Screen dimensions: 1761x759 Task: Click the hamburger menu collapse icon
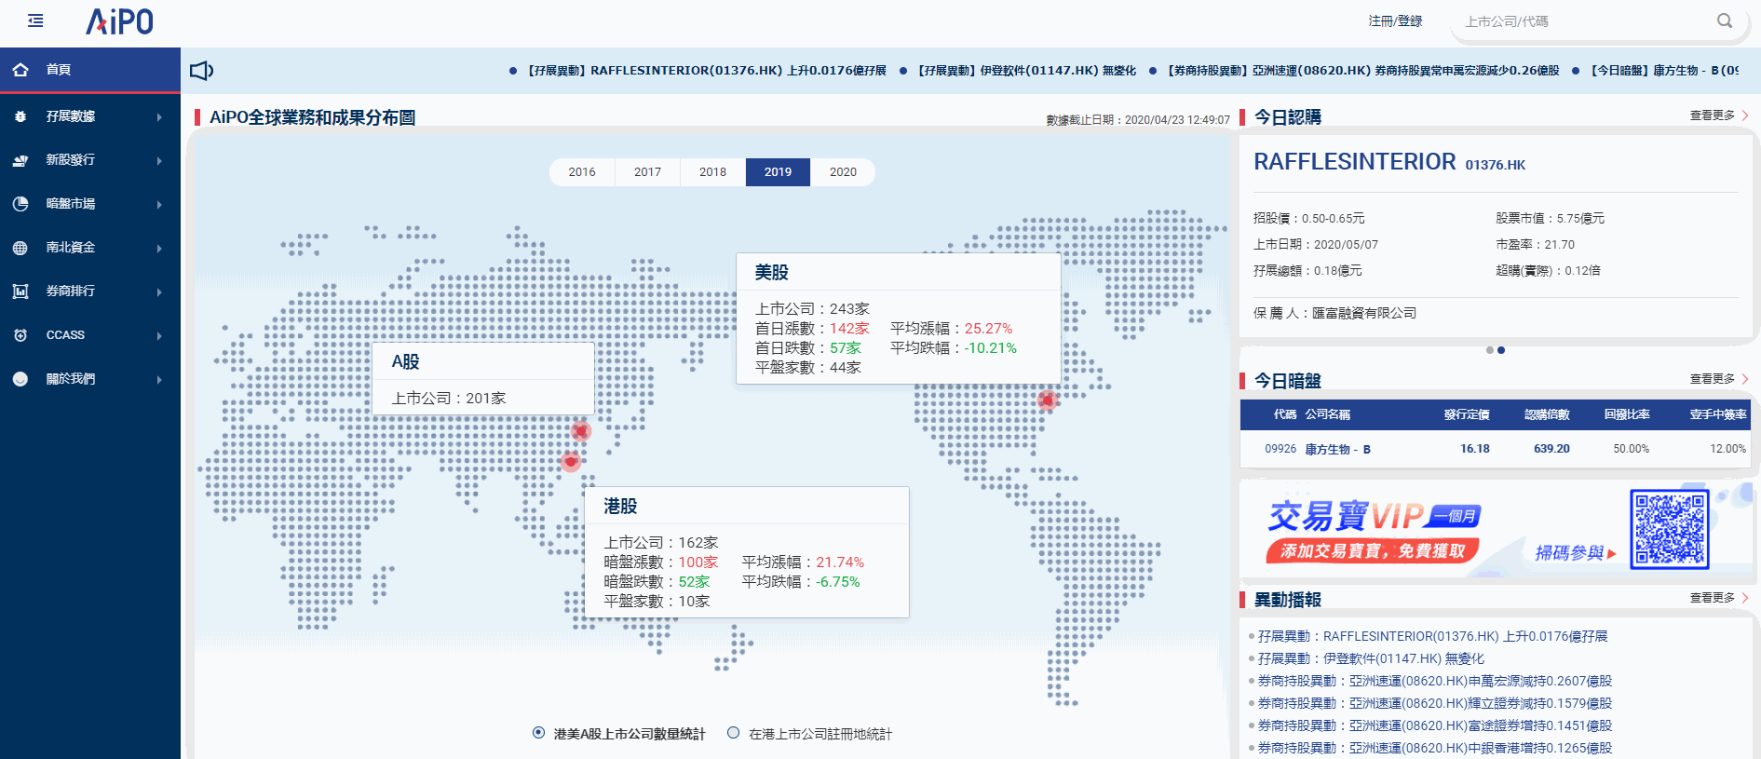click(35, 20)
